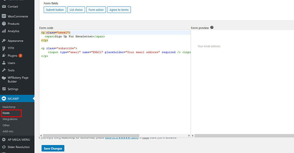Open the Form submenu item
This screenshot has height=153, width=294.
tap(6, 113)
